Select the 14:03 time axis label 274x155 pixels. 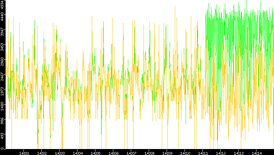click(x=60, y=153)
